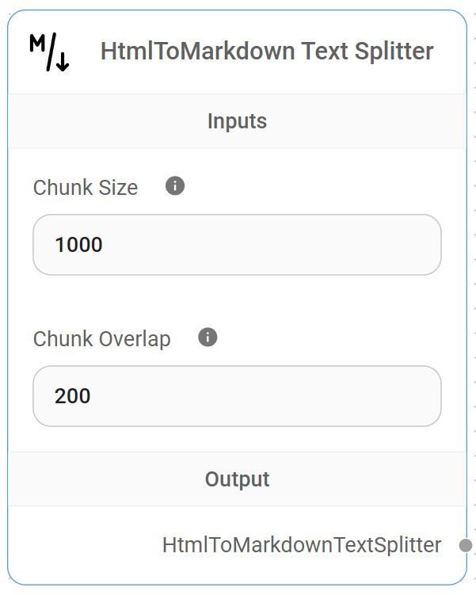Focus the Chunk Size input field
The height and width of the screenshot is (595, 476).
[x=237, y=245]
